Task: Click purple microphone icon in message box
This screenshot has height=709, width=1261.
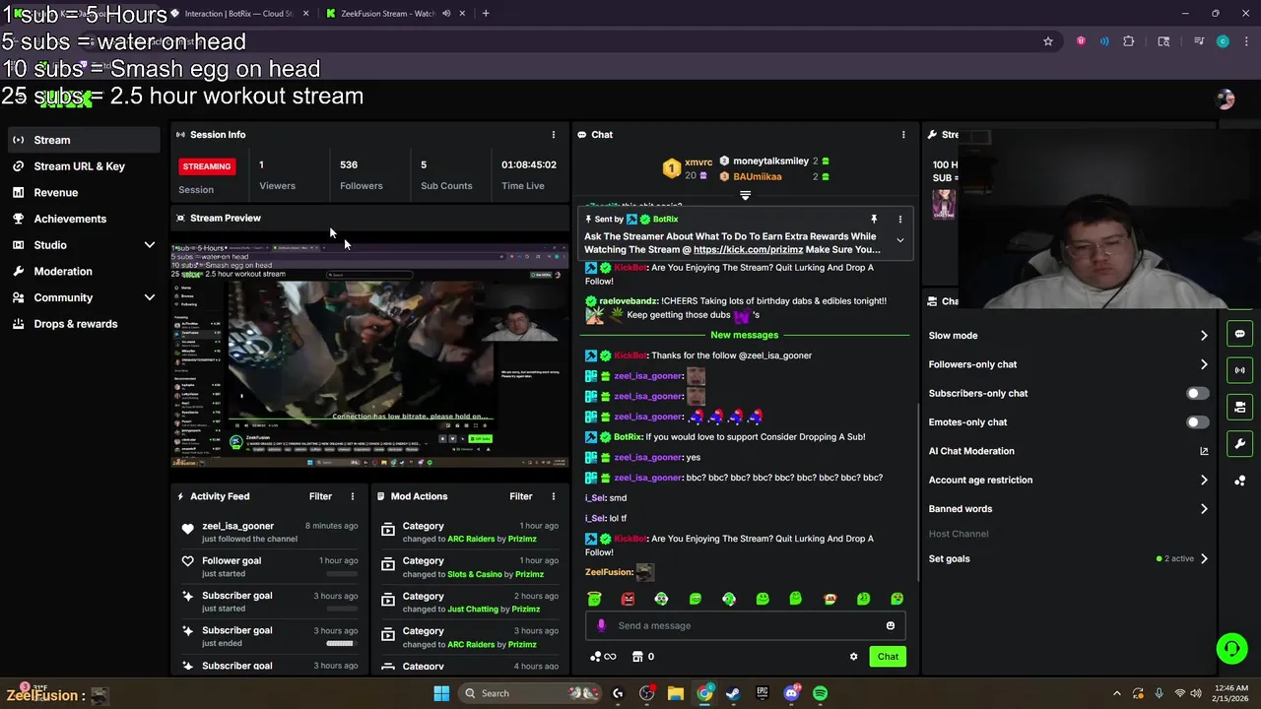Action: click(x=601, y=625)
